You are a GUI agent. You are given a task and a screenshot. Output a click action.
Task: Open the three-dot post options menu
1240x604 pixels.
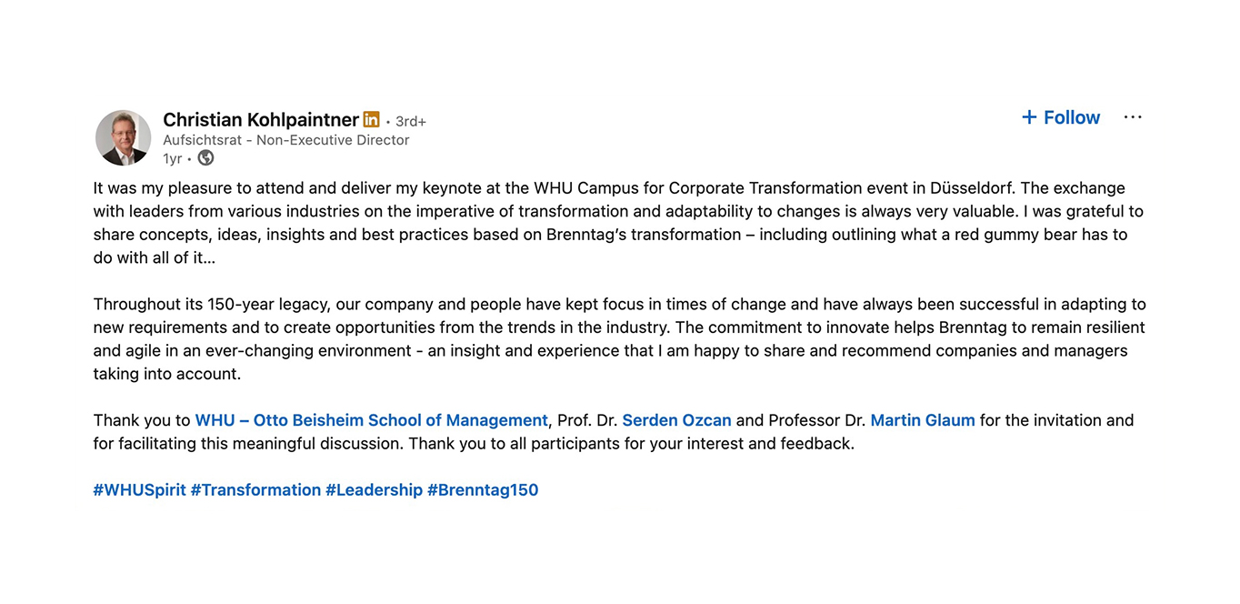pyautogui.click(x=1132, y=117)
